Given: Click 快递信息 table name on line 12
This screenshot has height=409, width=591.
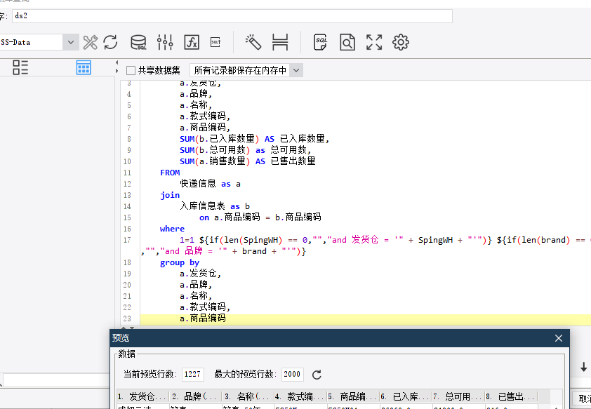Looking at the screenshot, I should [198, 184].
